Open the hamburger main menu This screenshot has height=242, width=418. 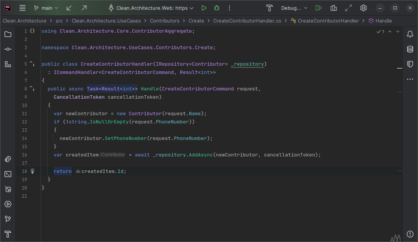[23, 8]
